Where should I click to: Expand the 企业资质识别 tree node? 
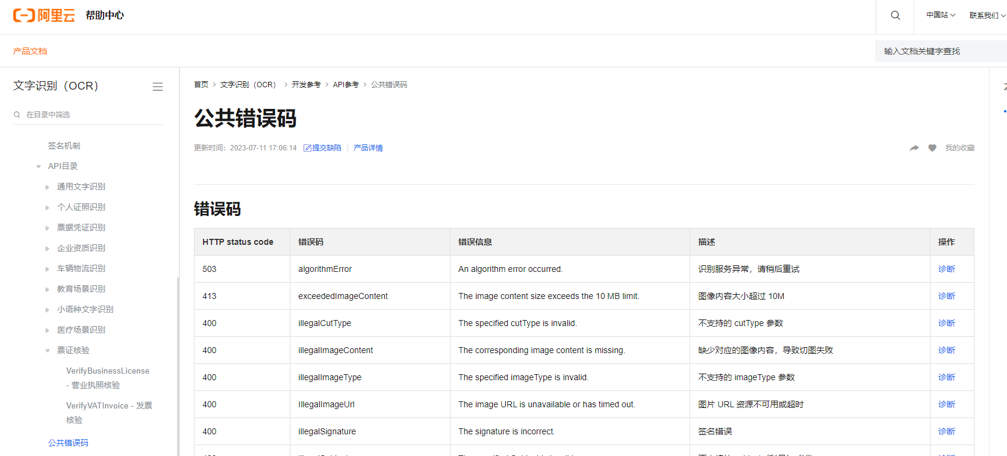click(48, 248)
